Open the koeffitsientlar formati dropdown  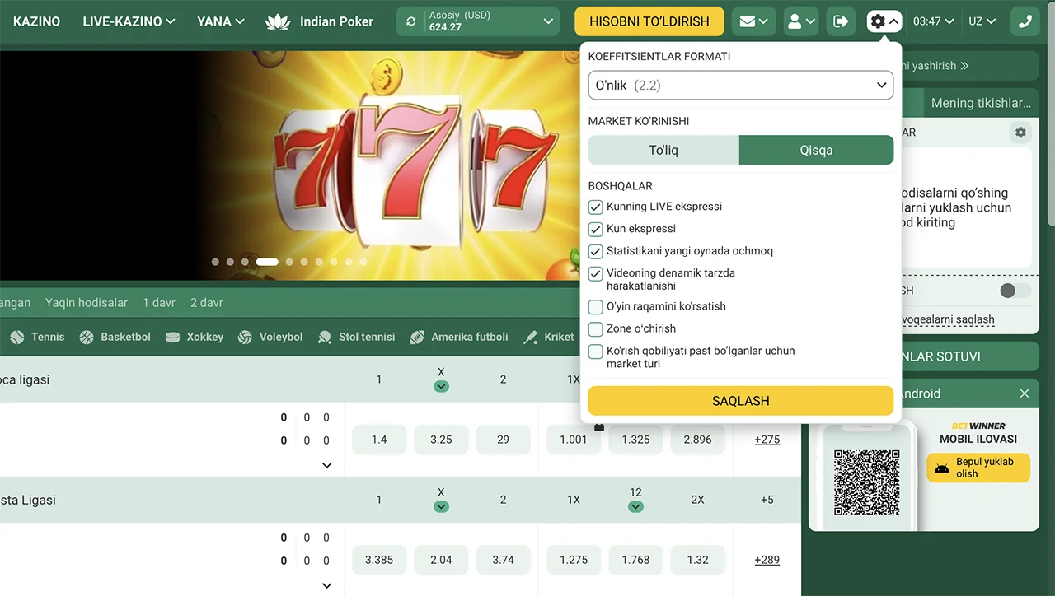click(x=740, y=86)
